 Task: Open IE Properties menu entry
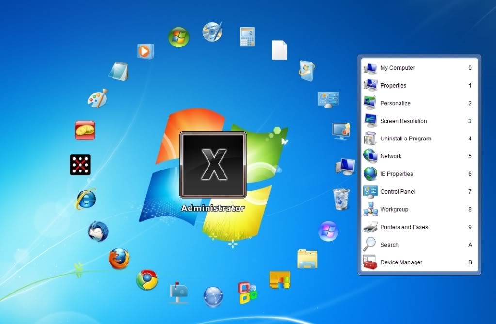pyautogui.click(x=419, y=174)
